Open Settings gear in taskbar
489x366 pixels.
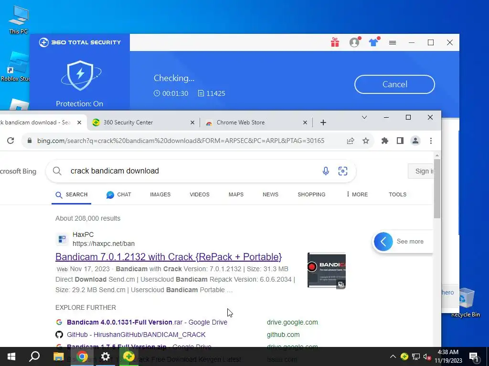pos(106,356)
